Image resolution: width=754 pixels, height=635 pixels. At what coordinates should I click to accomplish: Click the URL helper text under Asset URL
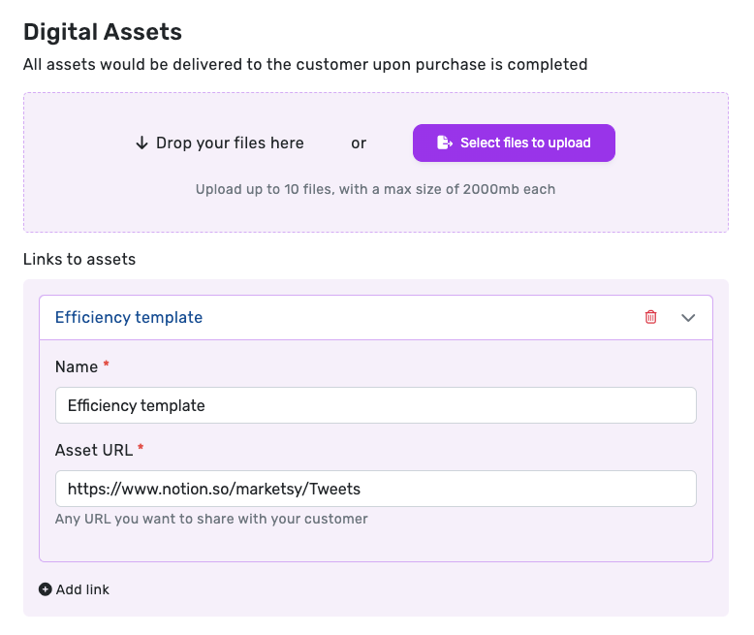(x=211, y=519)
